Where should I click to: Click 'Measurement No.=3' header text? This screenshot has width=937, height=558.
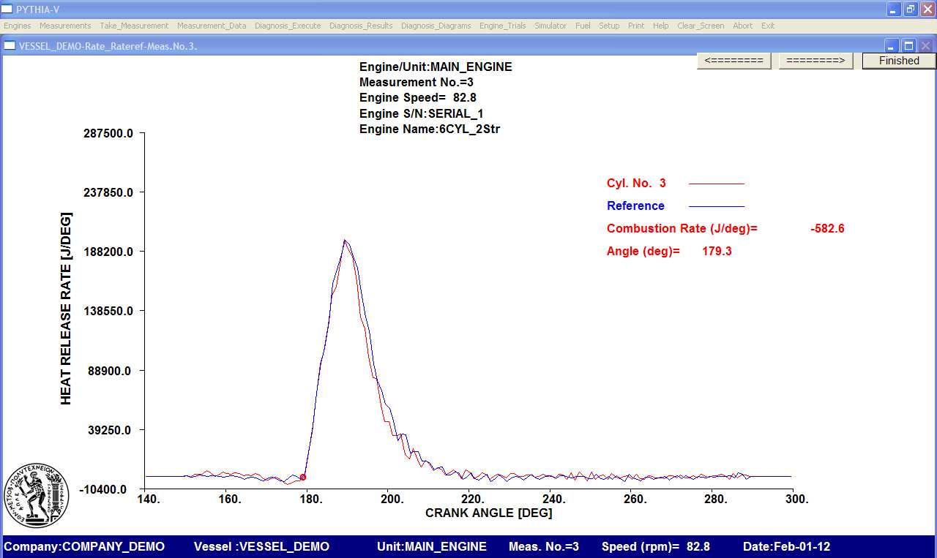point(417,83)
